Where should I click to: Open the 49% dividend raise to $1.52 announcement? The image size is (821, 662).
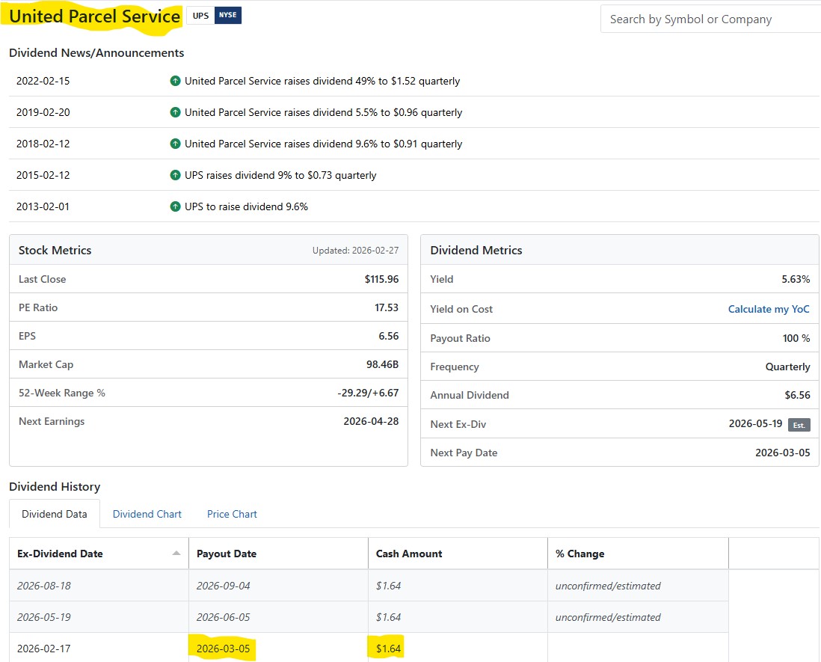[x=322, y=81]
